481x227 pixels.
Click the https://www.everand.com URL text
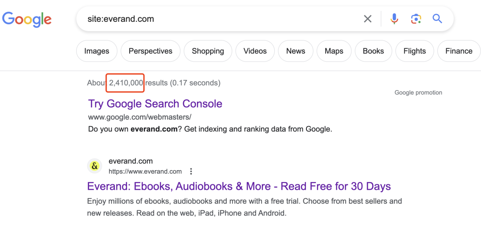145,171
